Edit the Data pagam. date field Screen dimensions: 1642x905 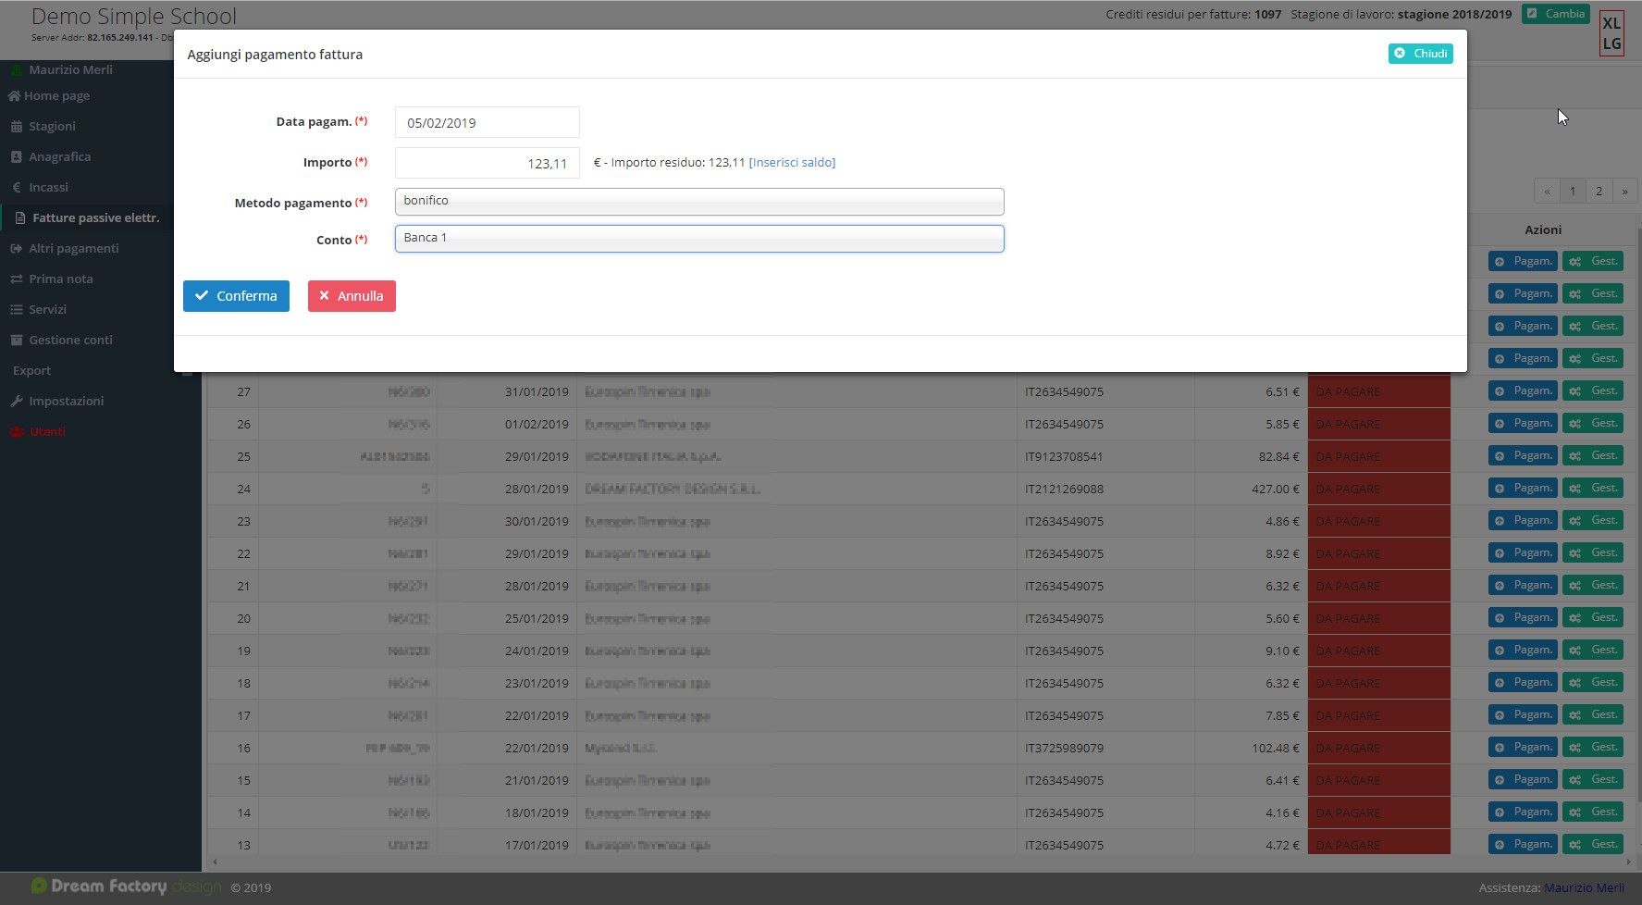pyautogui.click(x=488, y=122)
